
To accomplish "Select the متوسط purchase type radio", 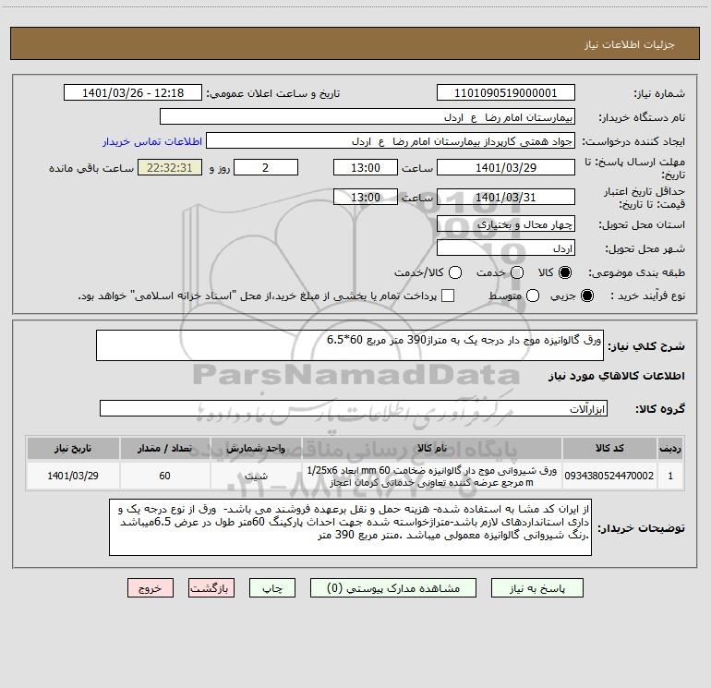I will tap(533, 296).
